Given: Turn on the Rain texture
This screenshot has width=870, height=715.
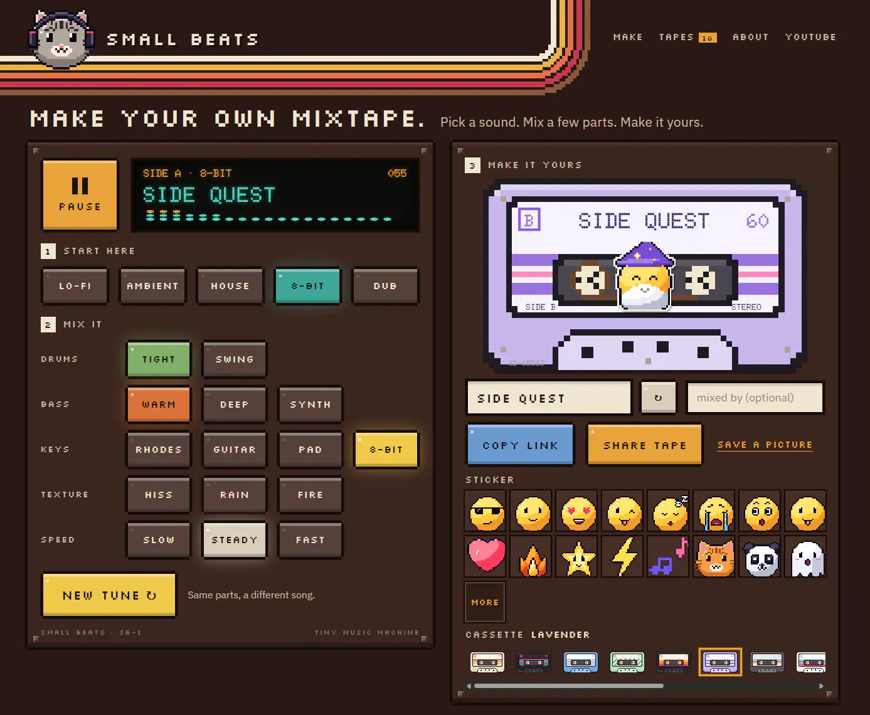Looking at the screenshot, I should tap(235, 495).
